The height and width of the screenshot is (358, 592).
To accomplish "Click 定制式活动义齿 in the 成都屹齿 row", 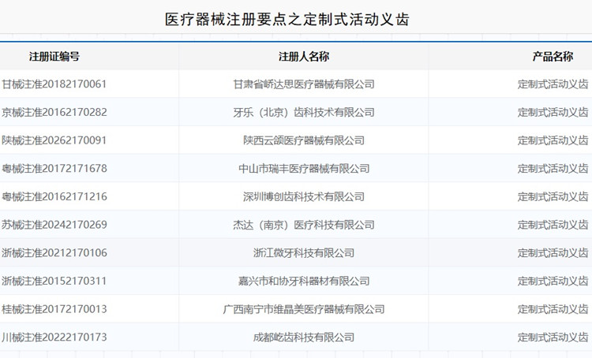I will [553, 337].
